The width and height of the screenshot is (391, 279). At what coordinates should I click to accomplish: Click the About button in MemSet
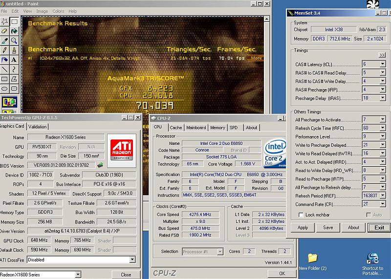353,227
